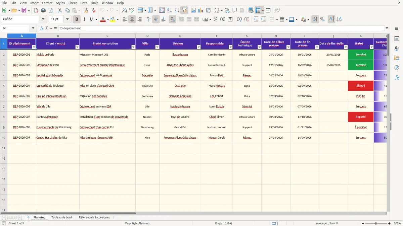
Task: Select row header 5
Action: [x=4, y=86]
